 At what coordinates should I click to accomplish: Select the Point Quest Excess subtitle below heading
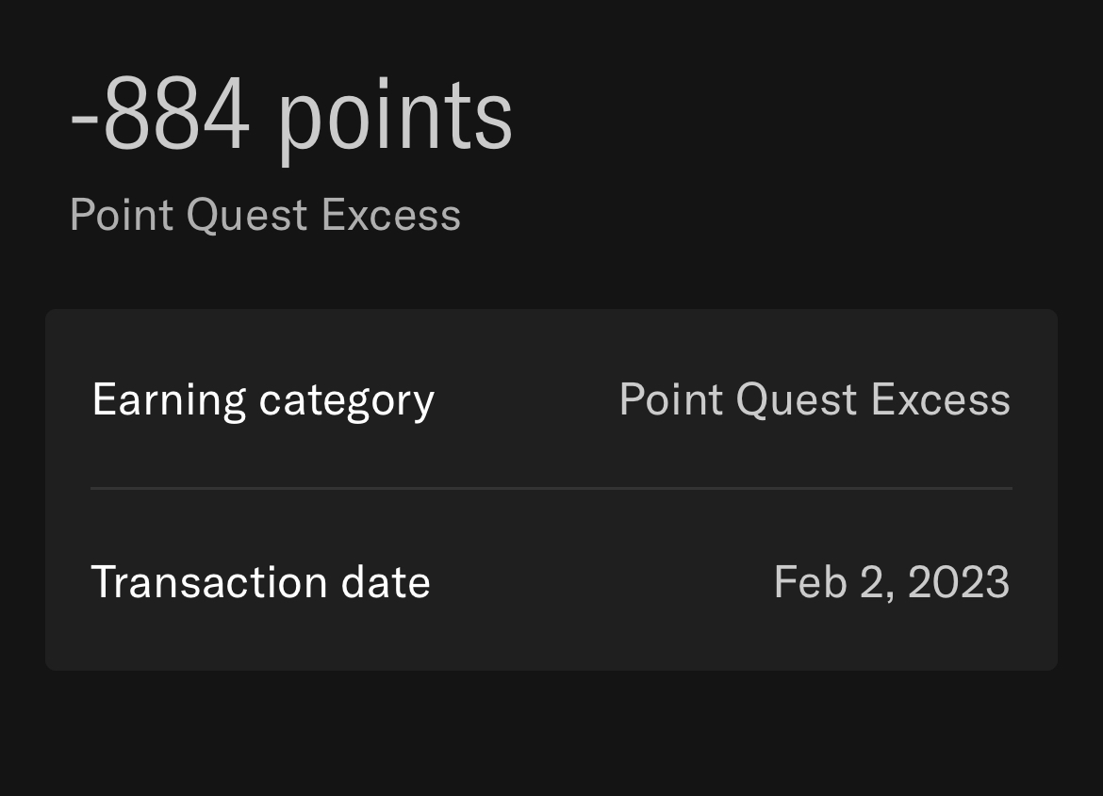(265, 215)
